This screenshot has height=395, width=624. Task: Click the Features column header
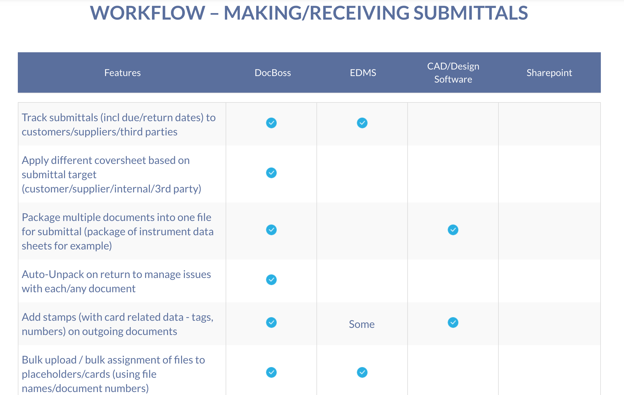point(122,73)
